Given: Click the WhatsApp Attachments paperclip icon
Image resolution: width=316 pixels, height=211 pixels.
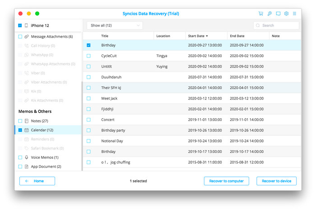Looking at the screenshot, I should [x=26, y=64].
